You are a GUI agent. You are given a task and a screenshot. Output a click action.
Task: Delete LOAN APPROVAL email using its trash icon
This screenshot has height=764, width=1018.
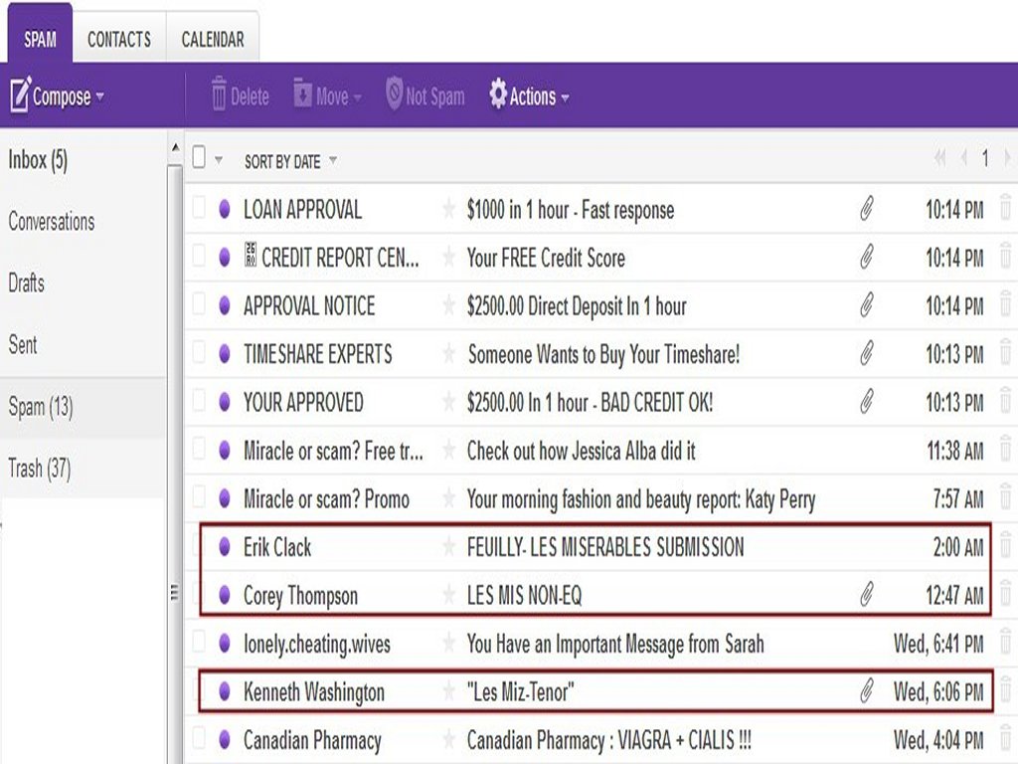pyautogui.click(x=1005, y=209)
